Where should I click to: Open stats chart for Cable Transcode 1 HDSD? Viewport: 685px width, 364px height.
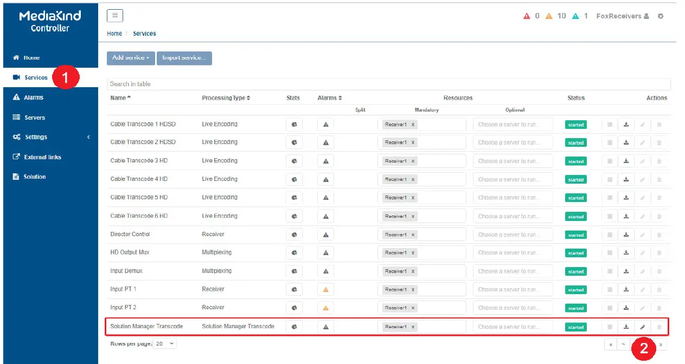coord(294,125)
